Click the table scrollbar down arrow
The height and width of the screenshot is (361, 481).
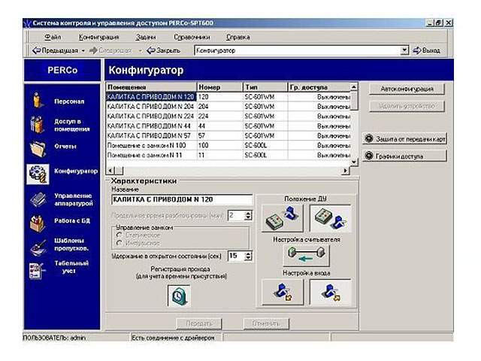click(354, 162)
